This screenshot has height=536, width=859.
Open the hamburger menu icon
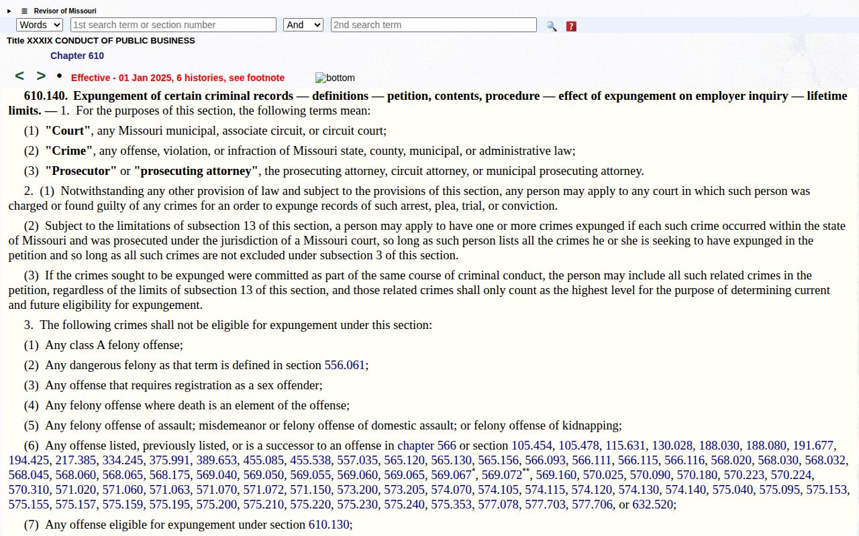(25, 11)
